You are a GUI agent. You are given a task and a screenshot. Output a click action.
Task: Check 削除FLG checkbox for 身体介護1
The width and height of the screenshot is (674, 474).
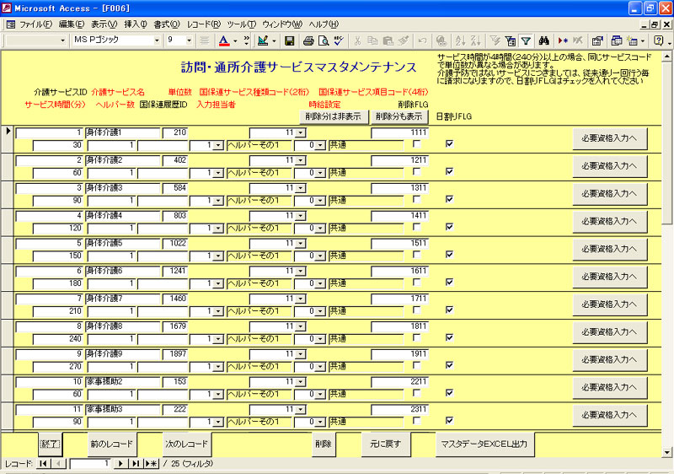point(416,144)
